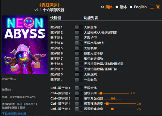This screenshot has height=116, width=162.
Task: Click the 进程ID label
Action: tap(7, 90)
